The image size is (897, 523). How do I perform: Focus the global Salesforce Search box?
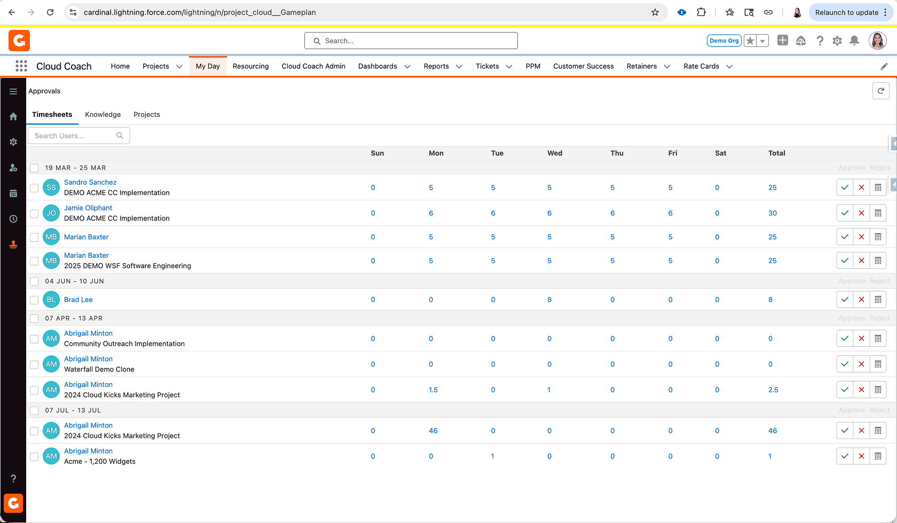[x=411, y=41]
